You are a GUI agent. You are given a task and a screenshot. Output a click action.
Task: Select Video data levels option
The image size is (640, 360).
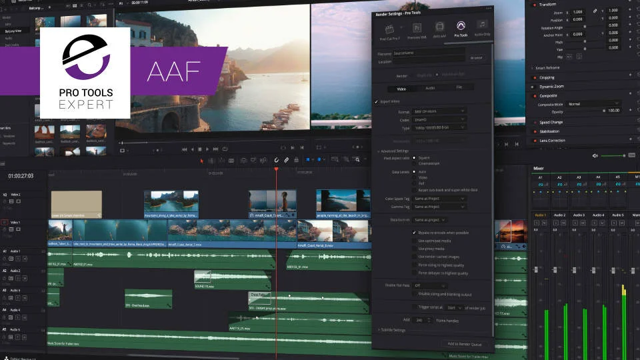414,177
